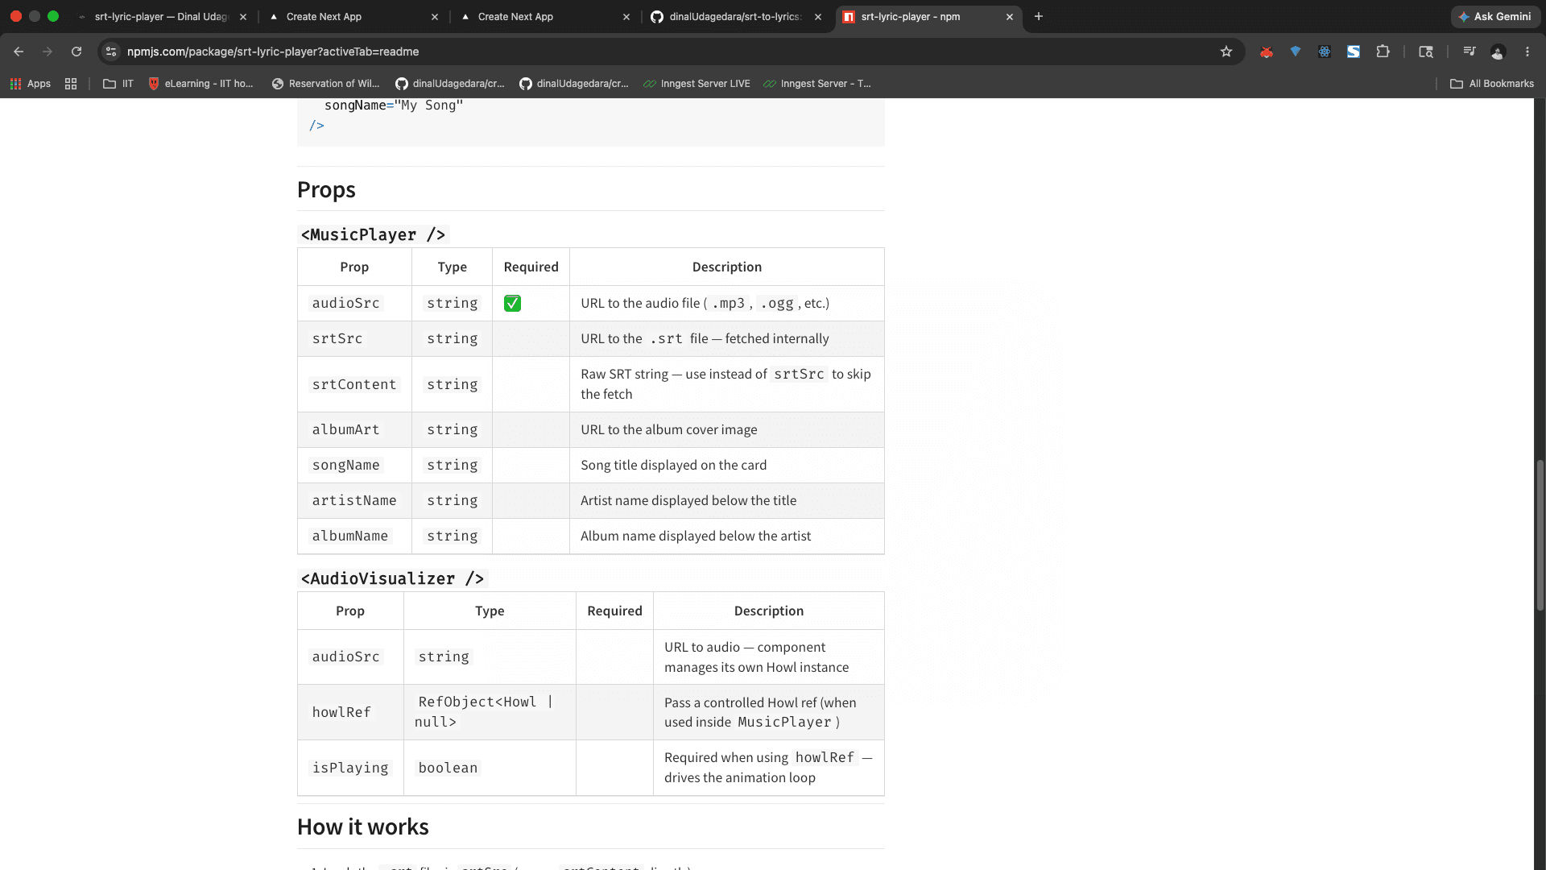The image size is (1546, 870).
Task: Open first dinalUdagedara/cr... bookmark
Action: tap(450, 84)
